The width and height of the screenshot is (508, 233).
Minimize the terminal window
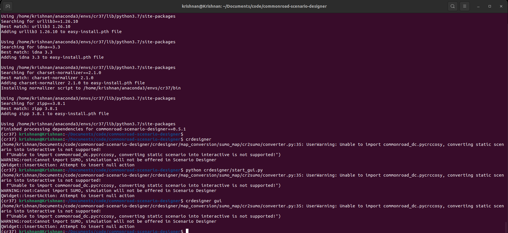click(x=478, y=6)
